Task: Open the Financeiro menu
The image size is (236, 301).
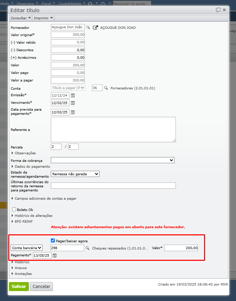Action: click(x=27, y=3)
